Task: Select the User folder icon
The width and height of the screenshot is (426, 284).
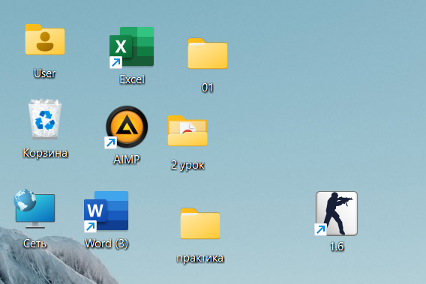Action: click(x=45, y=40)
